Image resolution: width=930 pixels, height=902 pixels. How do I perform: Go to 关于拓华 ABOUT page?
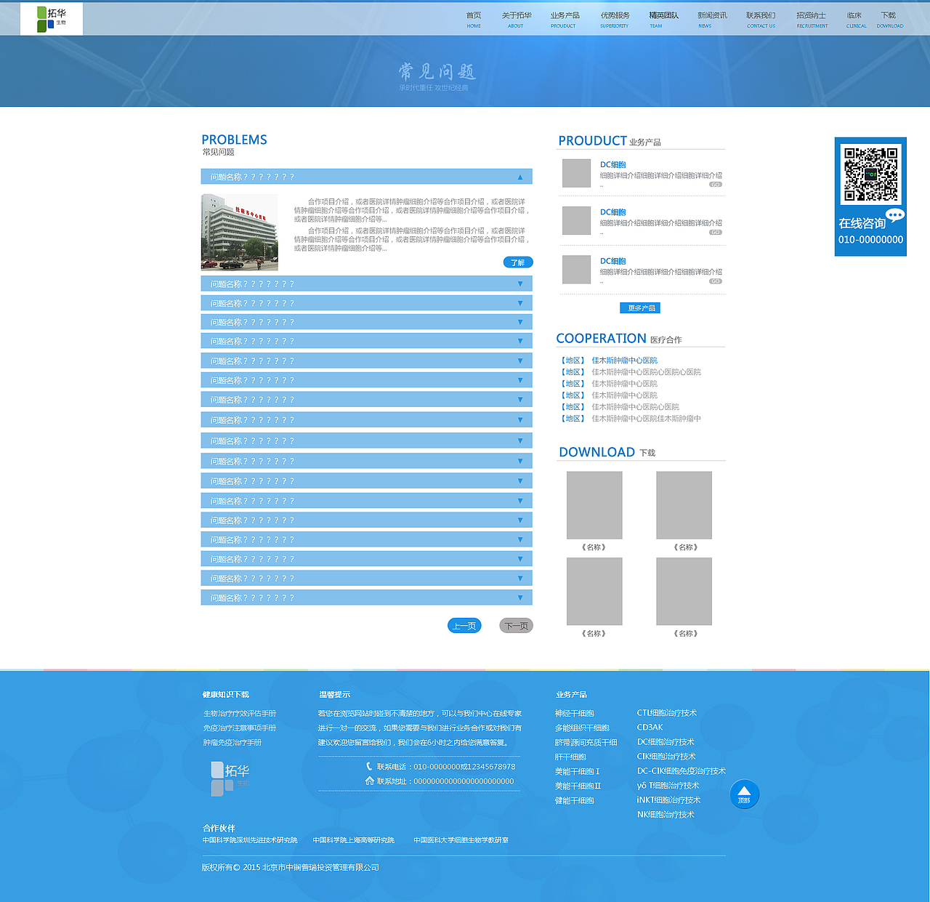point(516,20)
